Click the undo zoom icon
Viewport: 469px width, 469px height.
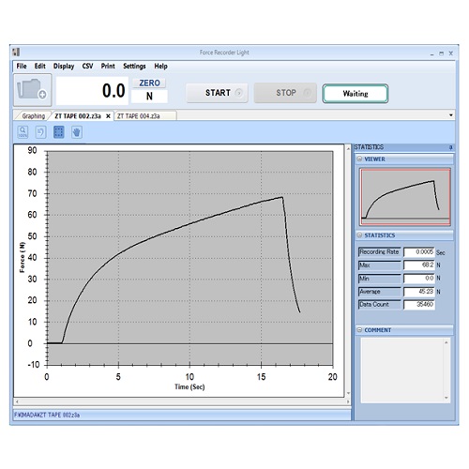pyautogui.click(x=40, y=132)
